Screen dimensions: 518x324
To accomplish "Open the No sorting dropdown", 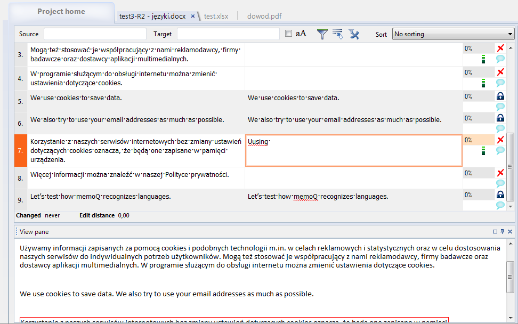I will [452, 34].
